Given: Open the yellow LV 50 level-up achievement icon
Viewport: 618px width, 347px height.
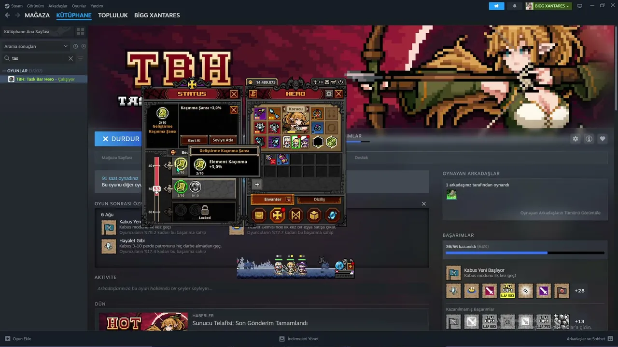Looking at the screenshot, I should point(507,291).
